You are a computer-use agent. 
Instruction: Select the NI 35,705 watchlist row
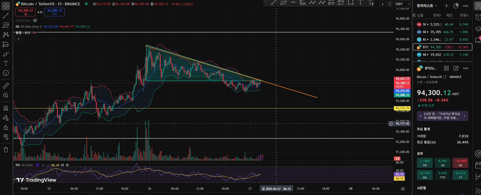pyautogui.click(x=442, y=32)
